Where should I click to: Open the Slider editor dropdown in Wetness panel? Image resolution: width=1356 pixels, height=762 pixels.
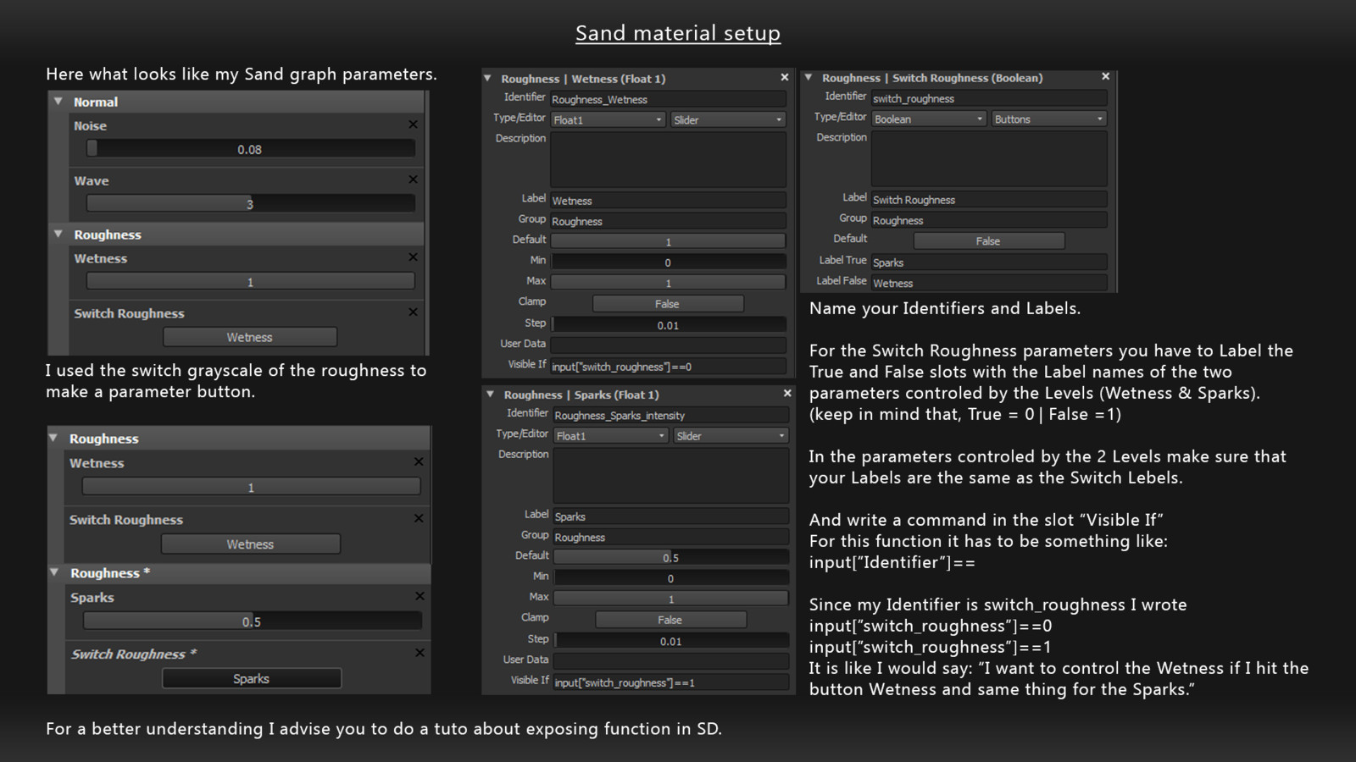[728, 120]
